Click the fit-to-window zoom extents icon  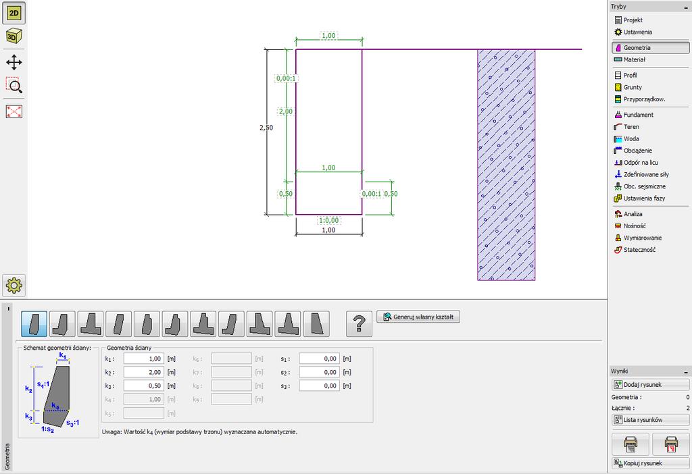click(14, 111)
